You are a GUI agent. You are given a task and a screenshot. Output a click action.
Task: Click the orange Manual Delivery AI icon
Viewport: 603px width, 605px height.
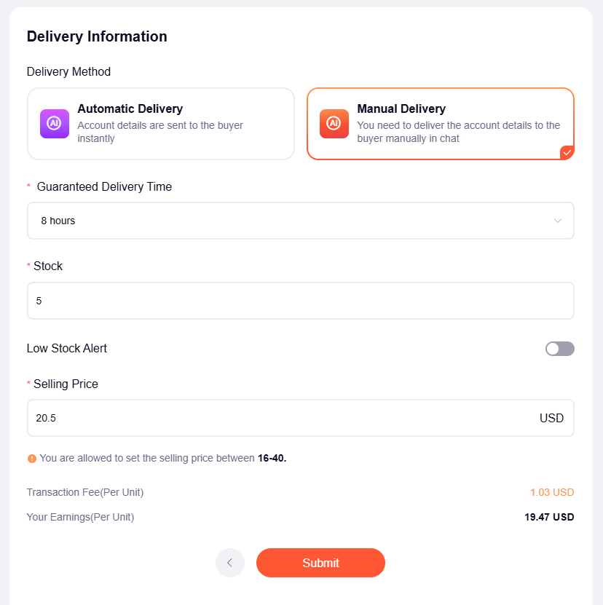click(334, 124)
